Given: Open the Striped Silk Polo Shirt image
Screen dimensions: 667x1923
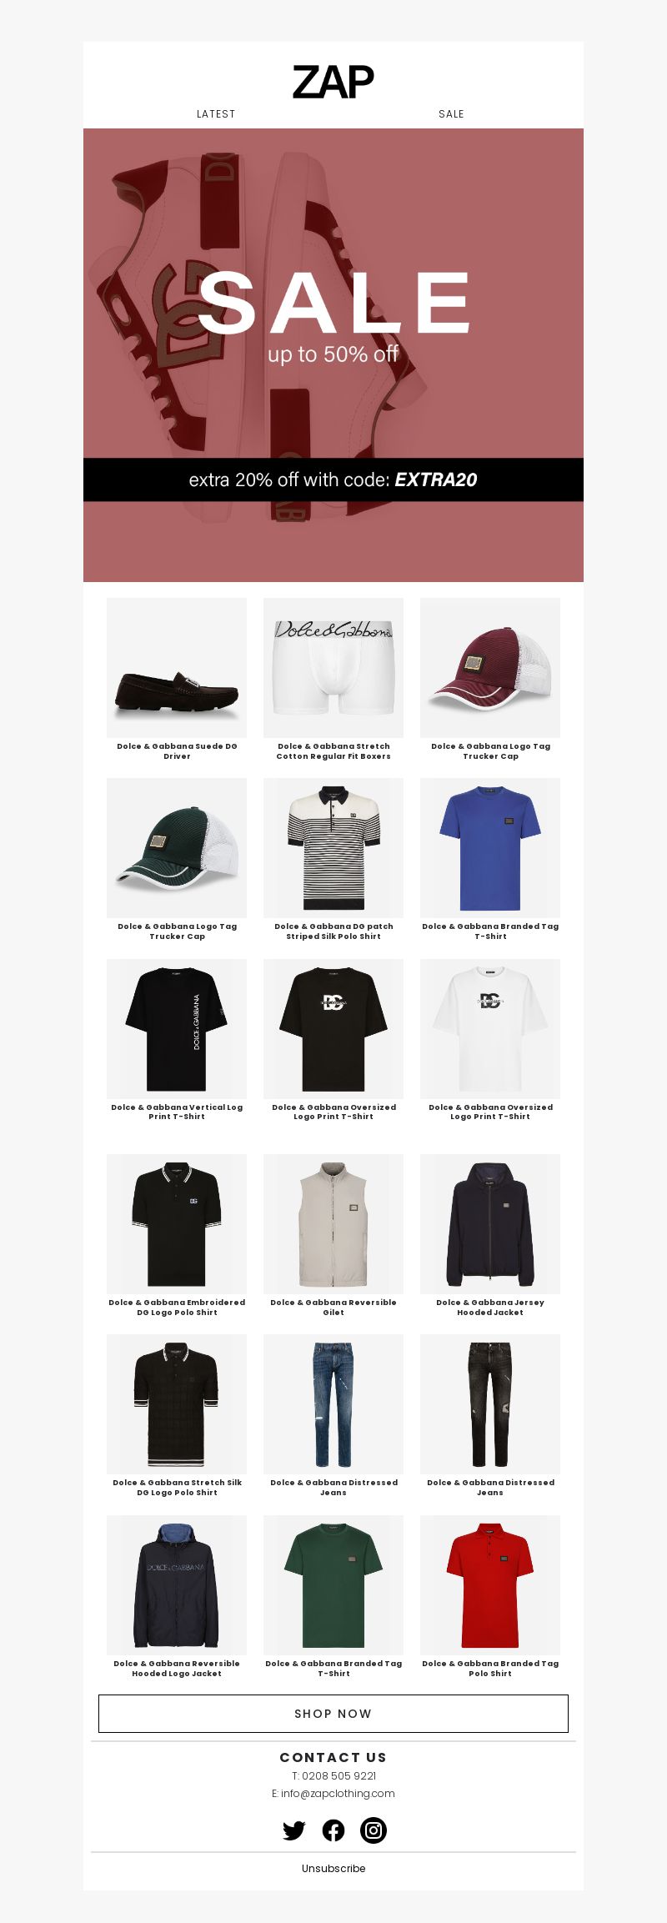Looking at the screenshot, I should (x=333, y=848).
